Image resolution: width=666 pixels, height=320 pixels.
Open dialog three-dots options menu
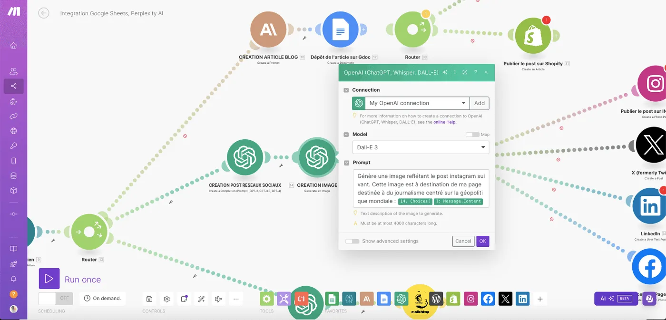click(x=455, y=72)
